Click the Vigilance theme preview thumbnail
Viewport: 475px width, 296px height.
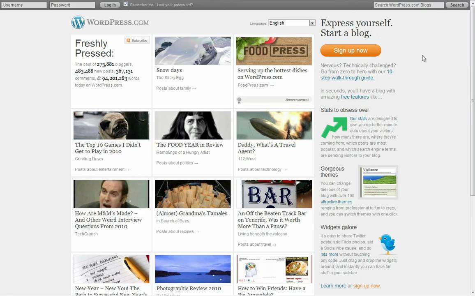click(x=378, y=183)
